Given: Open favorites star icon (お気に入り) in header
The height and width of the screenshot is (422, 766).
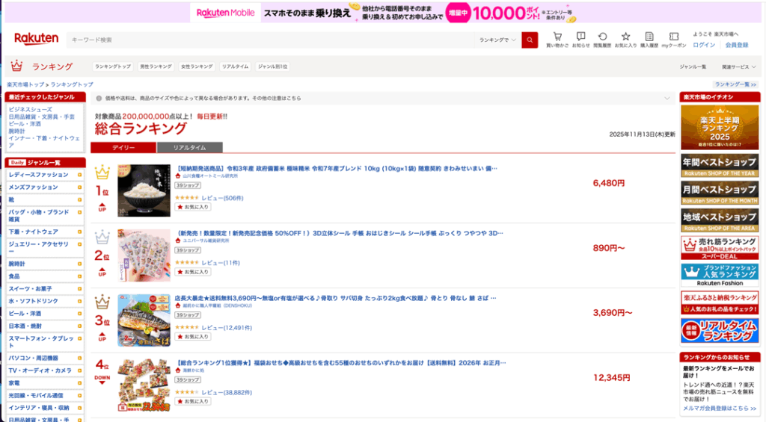Looking at the screenshot, I should [x=625, y=39].
